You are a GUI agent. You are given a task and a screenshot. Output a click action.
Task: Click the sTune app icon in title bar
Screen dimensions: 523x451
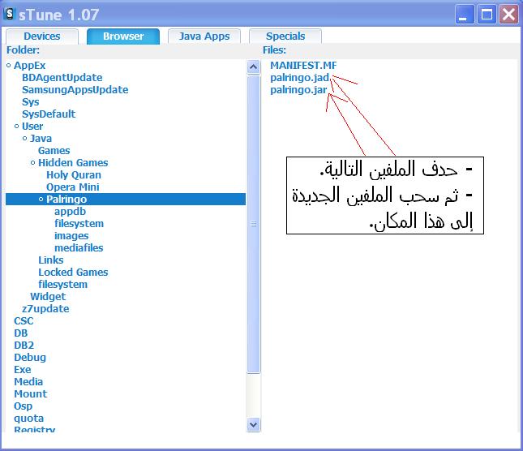tap(10, 14)
